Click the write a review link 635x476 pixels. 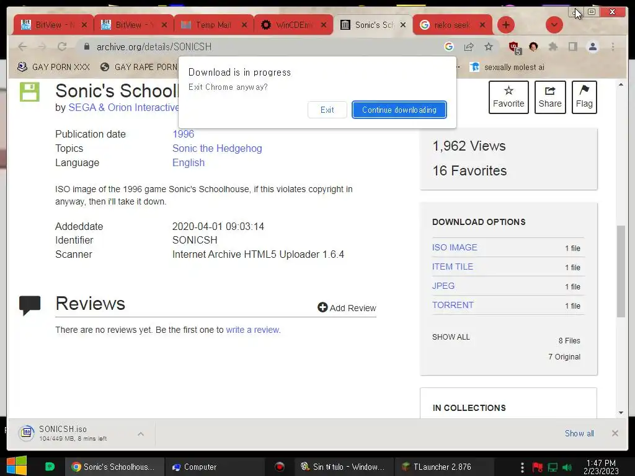click(x=252, y=330)
